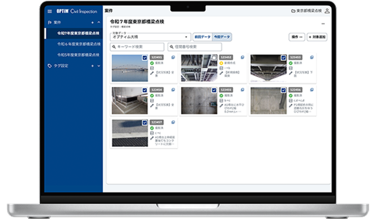Click the plus icon beside タグ設定

tap(92, 66)
